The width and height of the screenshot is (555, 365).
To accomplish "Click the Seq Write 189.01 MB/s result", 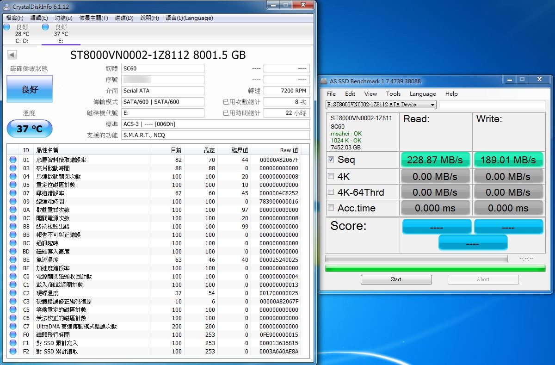I will pos(508,160).
